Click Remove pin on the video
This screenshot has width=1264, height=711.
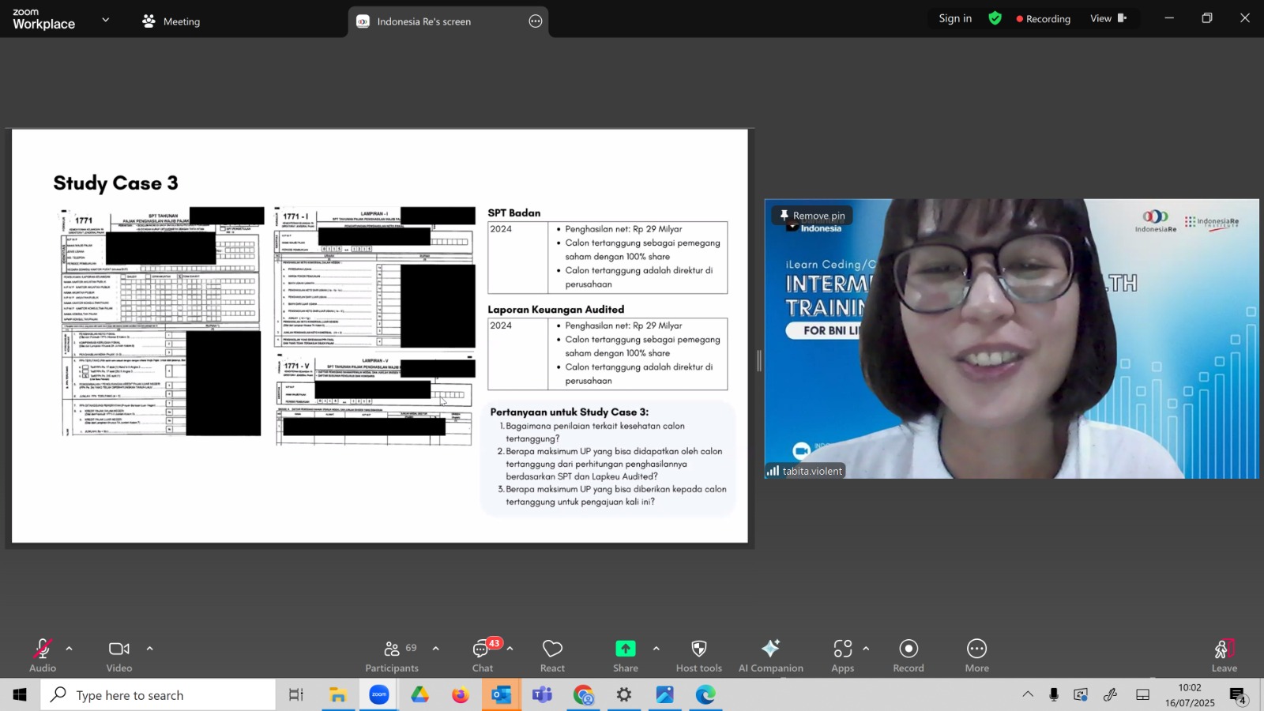812,215
